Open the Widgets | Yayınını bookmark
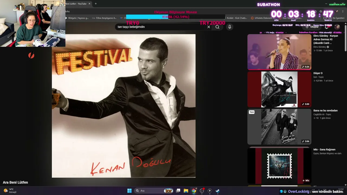 coord(77,18)
